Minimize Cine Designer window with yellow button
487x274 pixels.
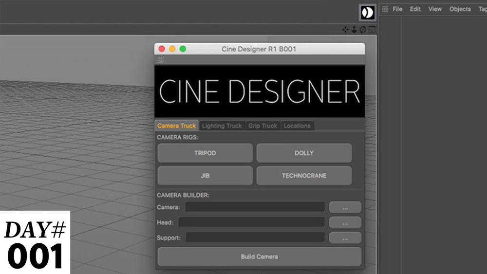[x=172, y=49]
